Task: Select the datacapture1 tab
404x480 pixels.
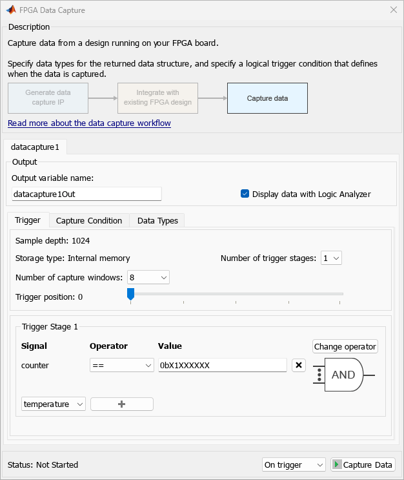Action: (x=35, y=147)
